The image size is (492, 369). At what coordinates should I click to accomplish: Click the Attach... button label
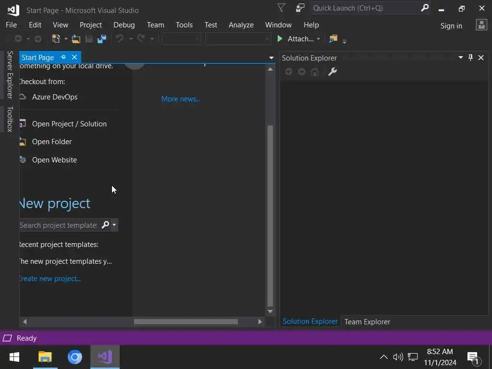[301, 39]
